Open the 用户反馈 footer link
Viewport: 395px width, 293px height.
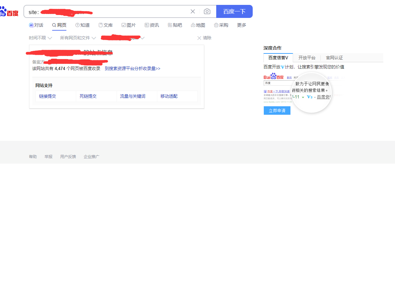click(x=68, y=157)
